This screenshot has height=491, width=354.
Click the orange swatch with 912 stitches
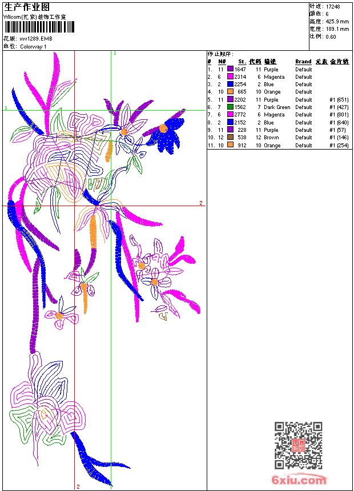click(x=231, y=145)
